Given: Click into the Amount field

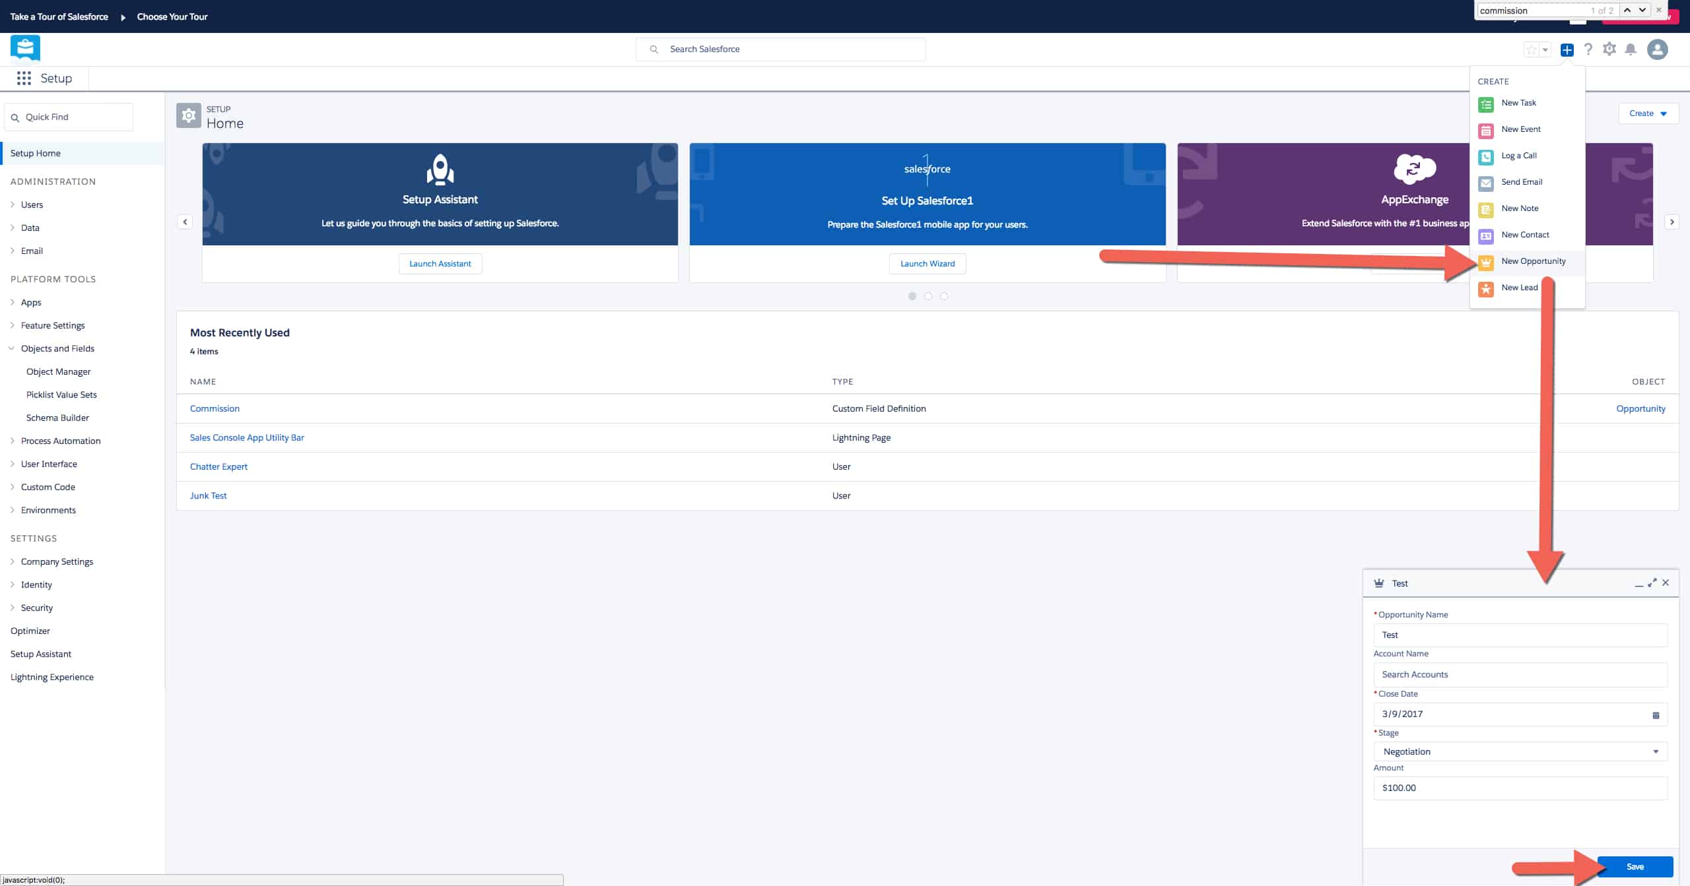Looking at the screenshot, I should pyautogui.click(x=1520, y=788).
